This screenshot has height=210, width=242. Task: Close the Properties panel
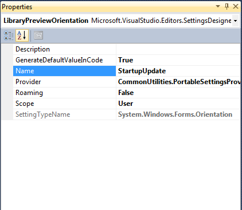pyautogui.click(x=236, y=6)
